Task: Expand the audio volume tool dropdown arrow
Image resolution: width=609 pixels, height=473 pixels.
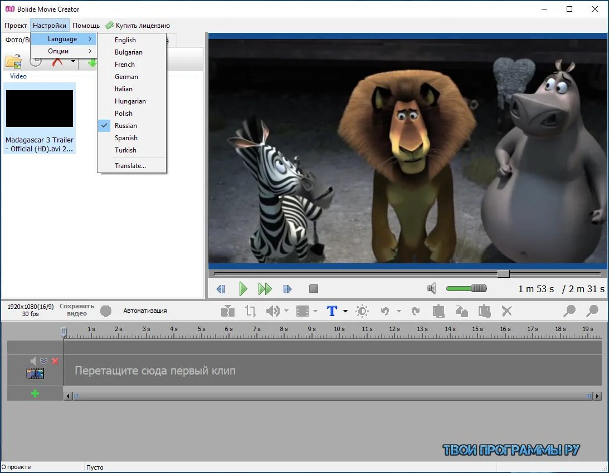Action: [286, 311]
